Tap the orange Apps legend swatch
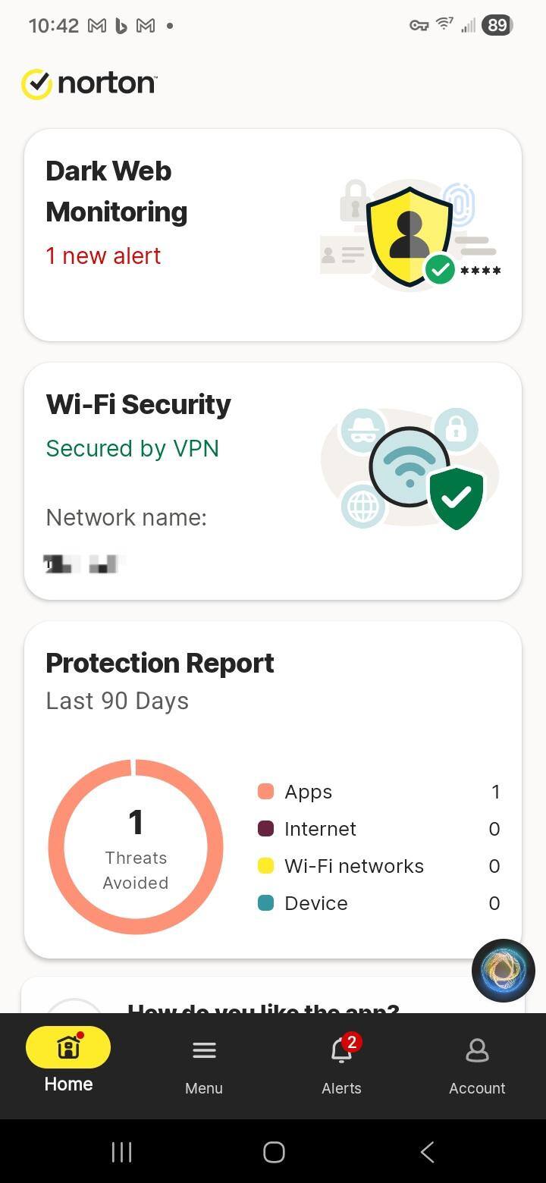 (265, 792)
